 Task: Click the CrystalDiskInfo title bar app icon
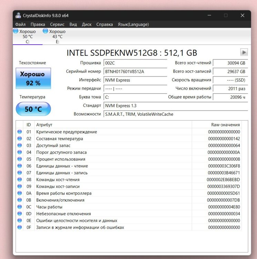(x=18, y=15)
